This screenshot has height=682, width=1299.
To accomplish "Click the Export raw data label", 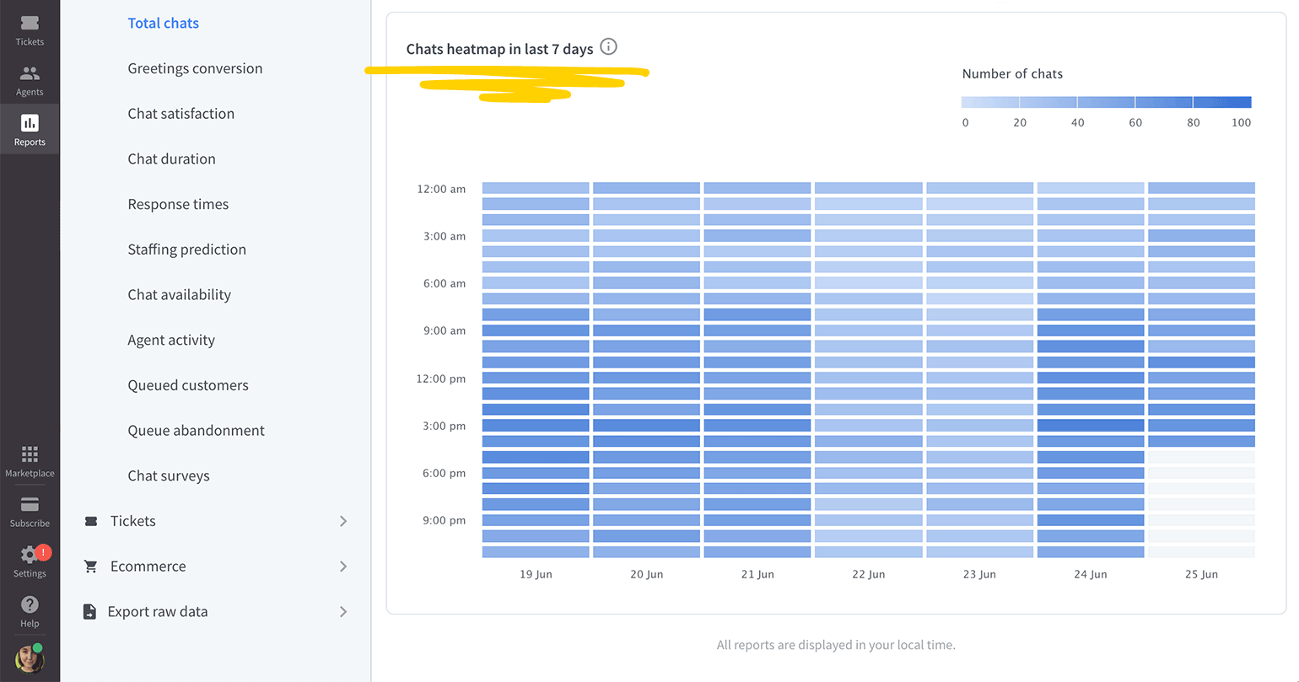I will [158, 612].
